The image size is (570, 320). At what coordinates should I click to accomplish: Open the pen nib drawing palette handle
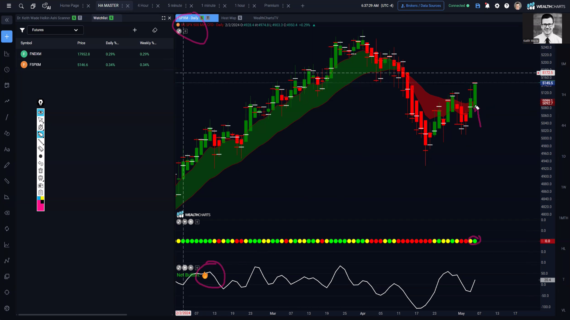pos(41,103)
